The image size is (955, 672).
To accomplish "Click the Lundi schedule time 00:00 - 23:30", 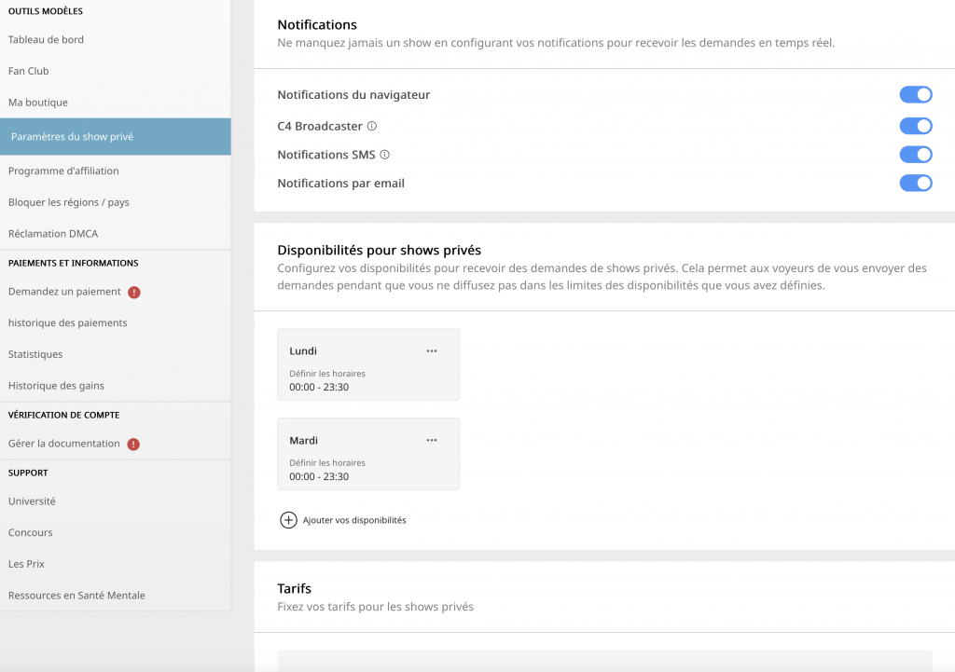I will [x=319, y=387].
